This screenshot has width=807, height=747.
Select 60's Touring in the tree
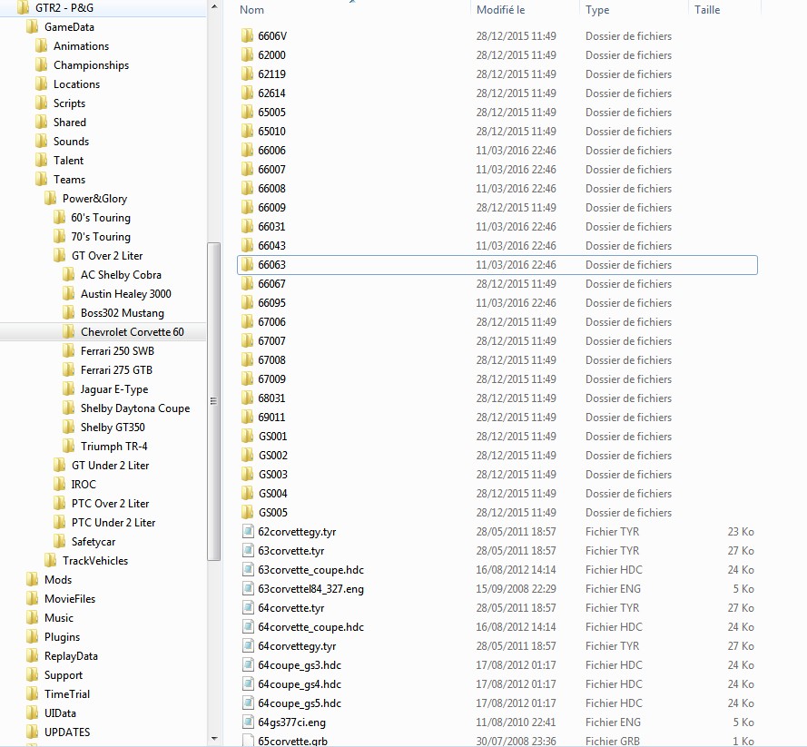point(101,218)
